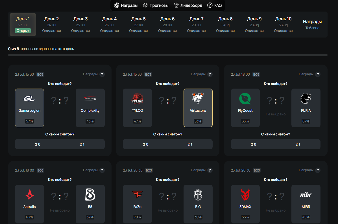Screen dimensions: 338x224
Task: Pick GamerLegion as winner
Action: coord(30,108)
